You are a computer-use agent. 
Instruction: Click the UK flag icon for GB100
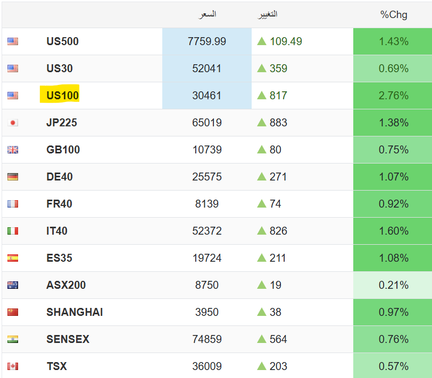tap(13, 150)
